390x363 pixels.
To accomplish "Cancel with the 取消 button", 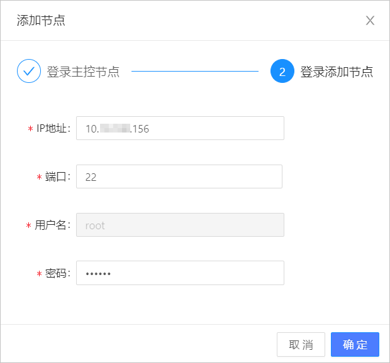I will (301, 345).
